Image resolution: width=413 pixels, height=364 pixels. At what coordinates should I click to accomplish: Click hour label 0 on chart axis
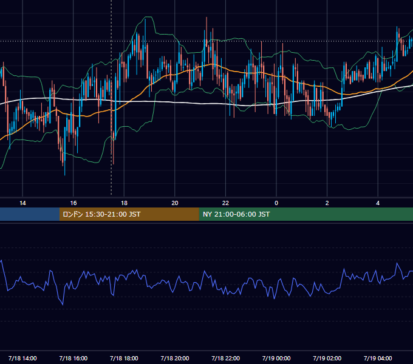pos(276,203)
